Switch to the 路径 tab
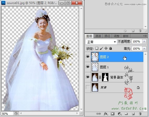The height and width of the screenshot is (117, 149). [107, 36]
